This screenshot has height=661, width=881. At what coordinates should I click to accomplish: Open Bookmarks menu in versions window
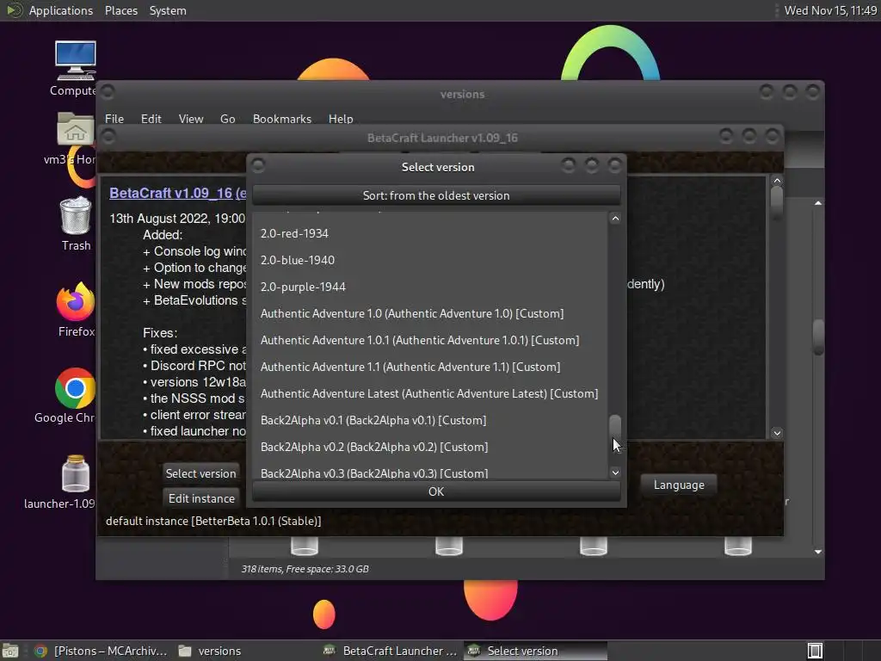point(281,119)
